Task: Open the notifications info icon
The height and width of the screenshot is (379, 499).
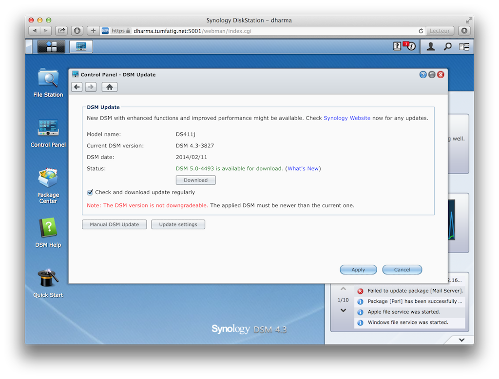Action: click(411, 46)
